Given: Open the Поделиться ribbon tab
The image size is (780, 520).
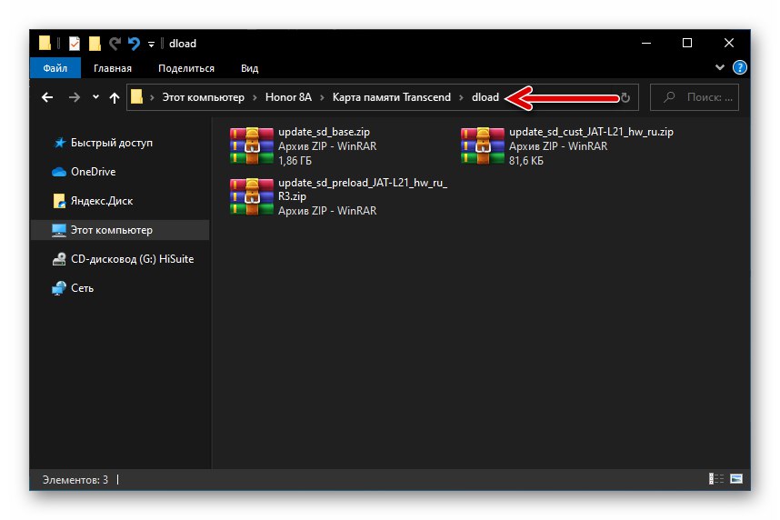Looking at the screenshot, I should [186, 68].
